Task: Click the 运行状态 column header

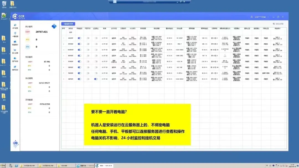Action: pyautogui.click(x=114, y=28)
